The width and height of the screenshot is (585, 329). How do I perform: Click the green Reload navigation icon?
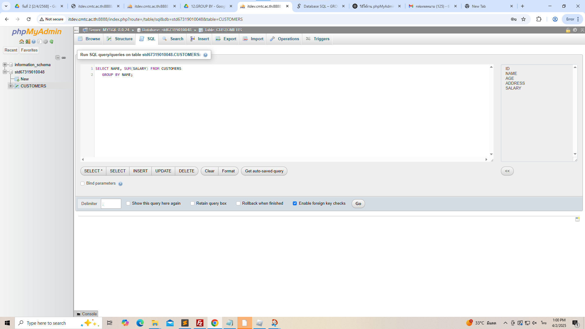(x=51, y=41)
